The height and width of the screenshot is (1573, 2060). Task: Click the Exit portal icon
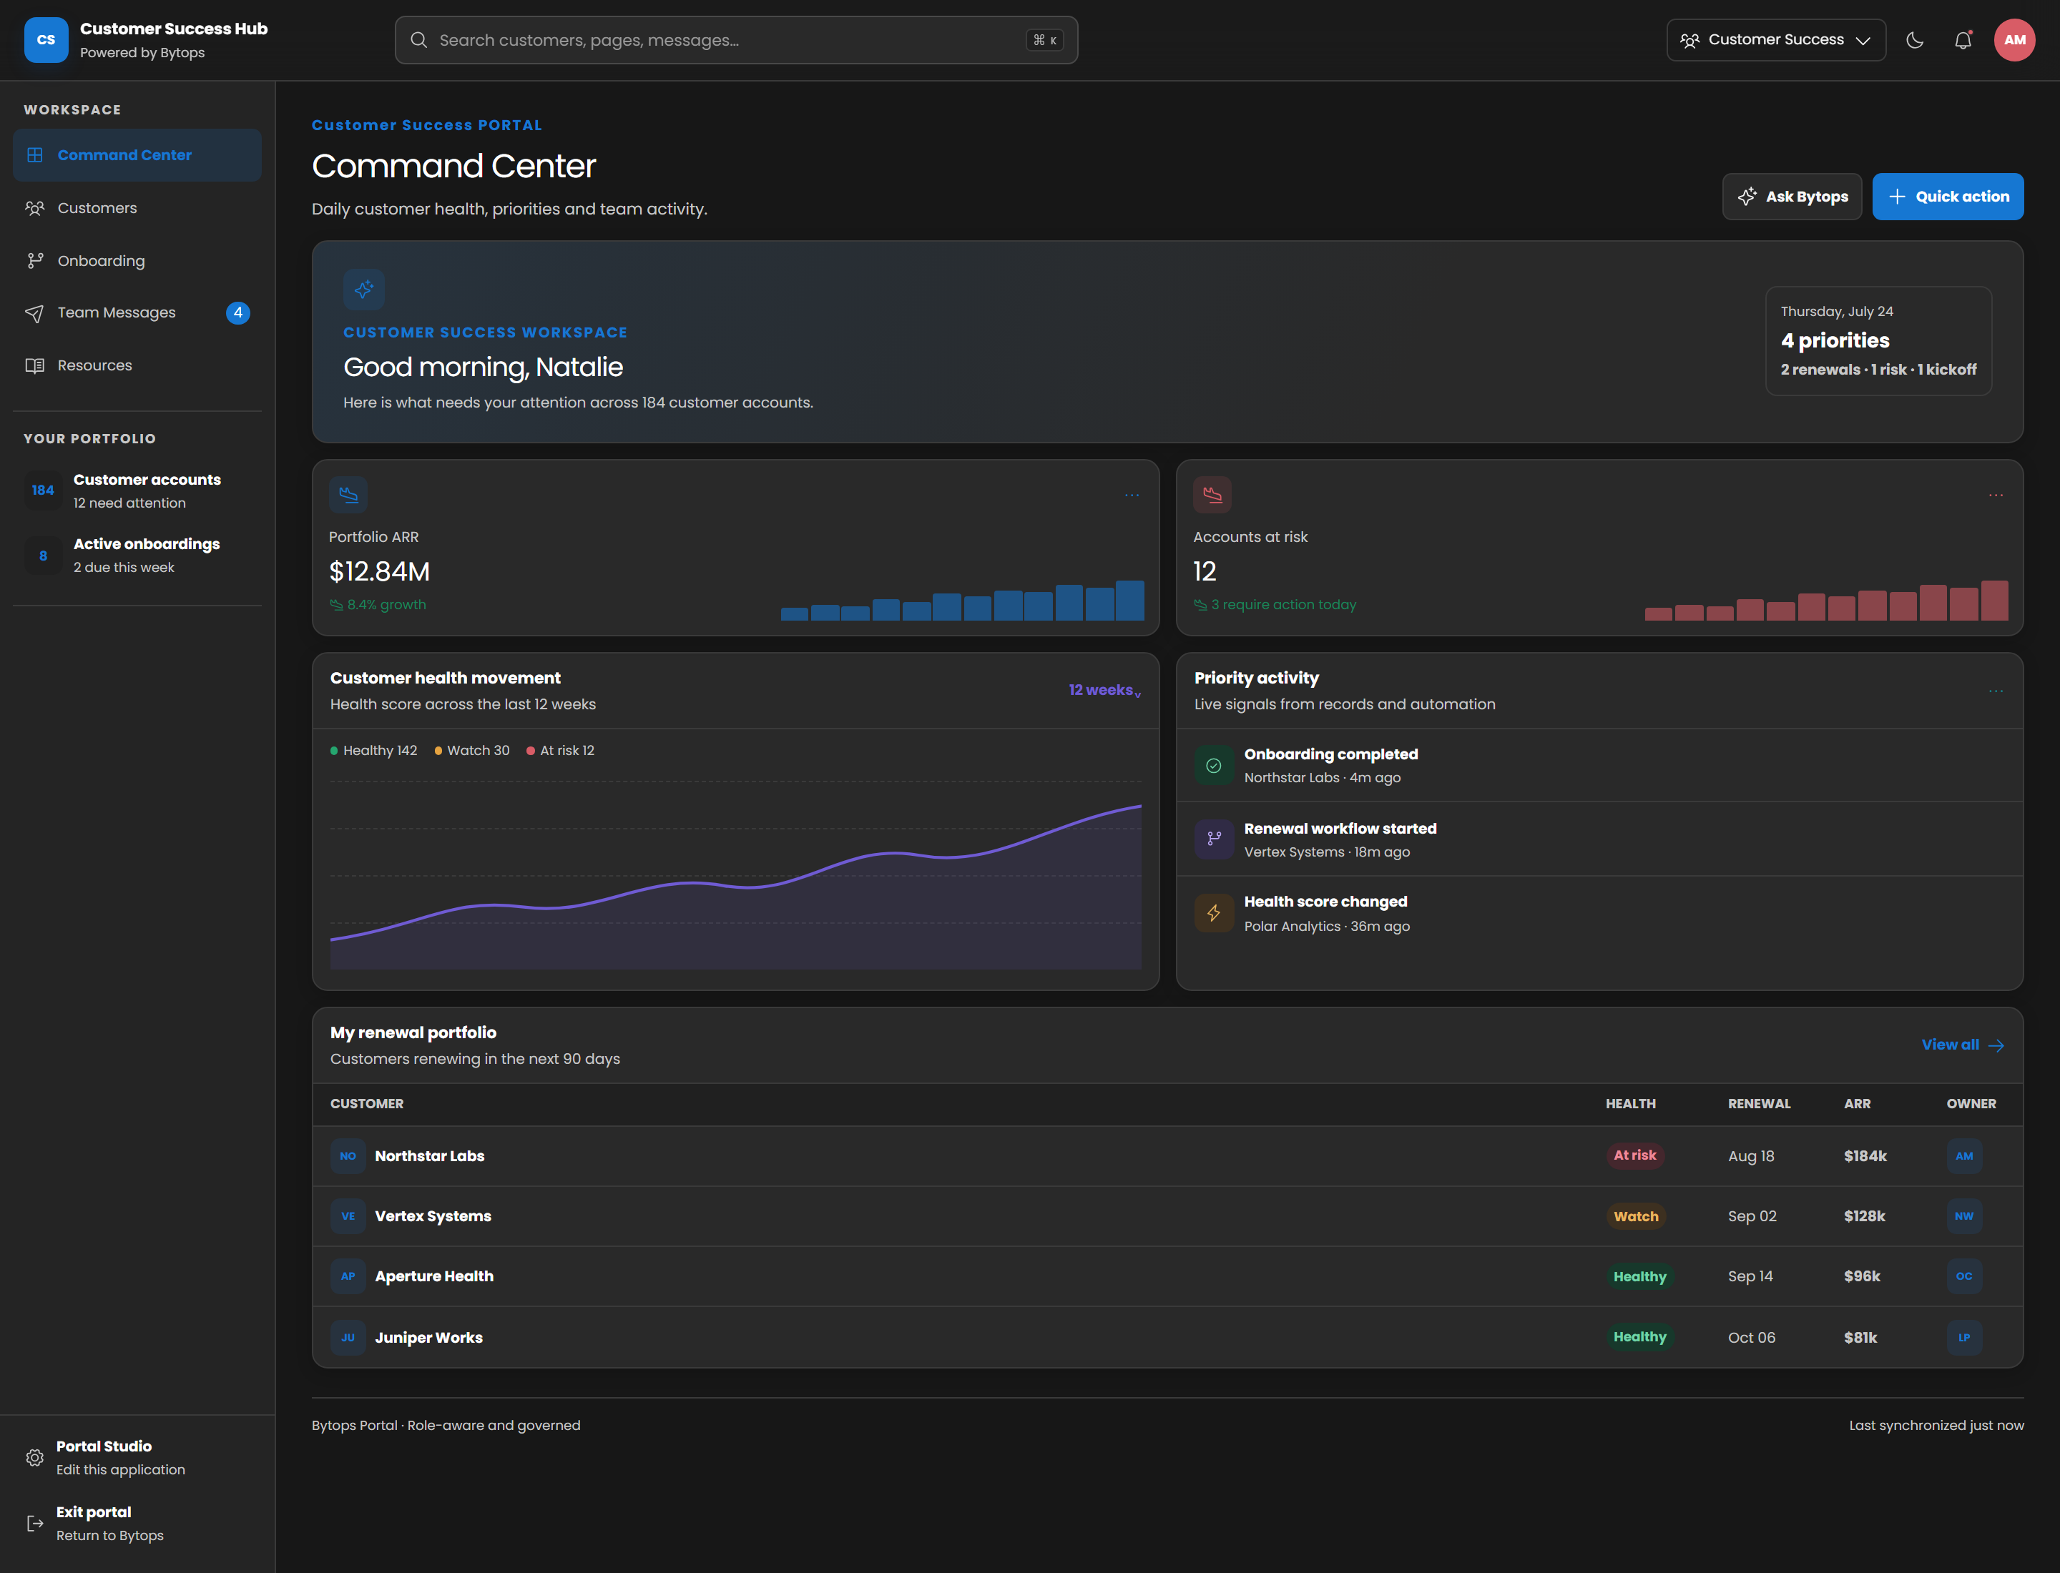pyautogui.click(x=34, y=1524)
